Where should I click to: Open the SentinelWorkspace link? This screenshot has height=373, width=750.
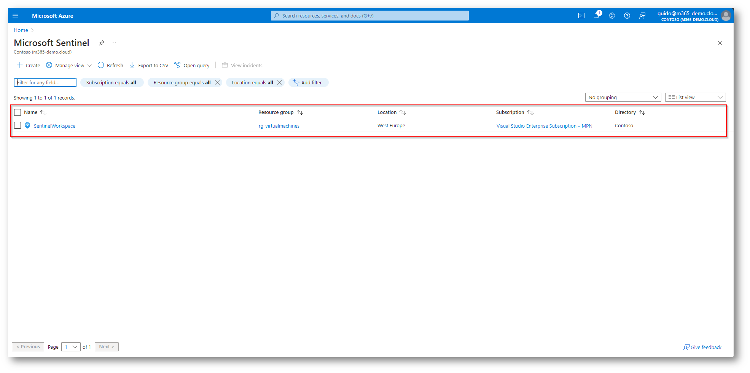click(54, 126)
